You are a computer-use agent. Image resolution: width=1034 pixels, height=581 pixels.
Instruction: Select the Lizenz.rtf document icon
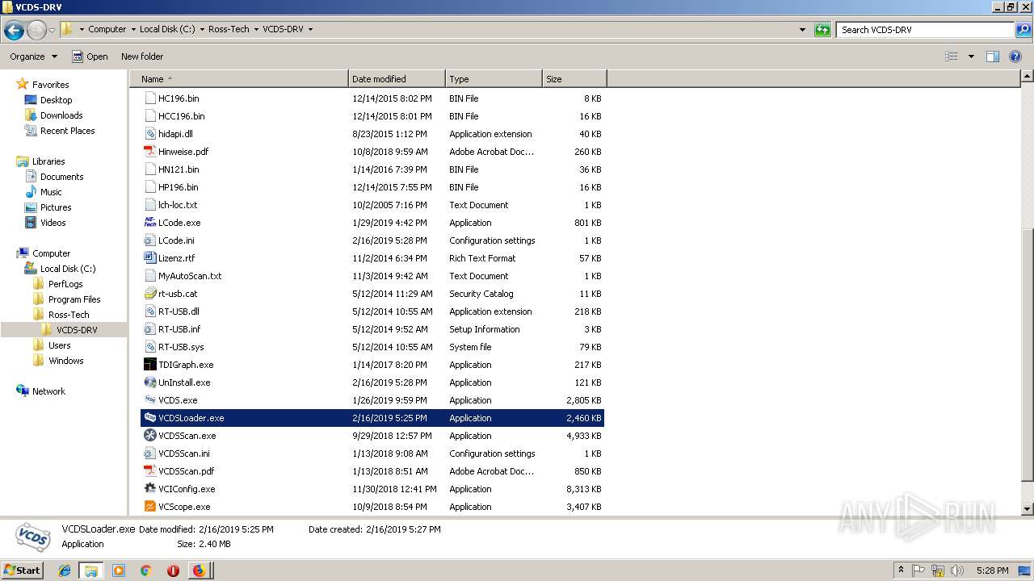149,258
